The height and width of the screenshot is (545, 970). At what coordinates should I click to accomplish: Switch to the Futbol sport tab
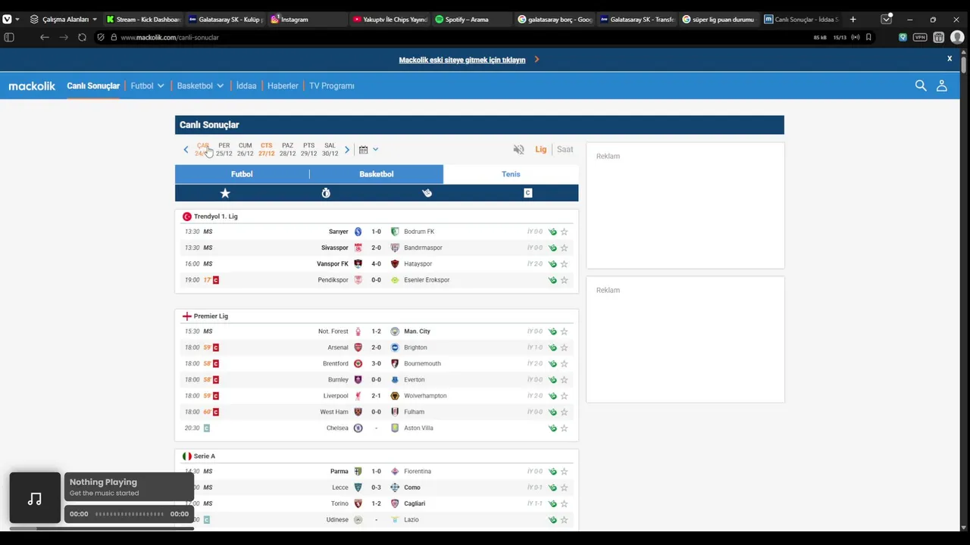coord(242,174)
